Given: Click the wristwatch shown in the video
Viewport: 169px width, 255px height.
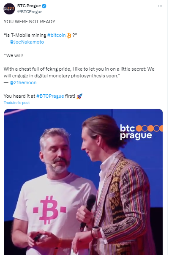Looking at the screenshot, I should tap(96, 233).
